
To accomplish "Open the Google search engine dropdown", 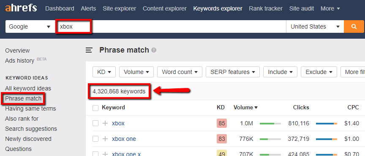I will point(30,26).
